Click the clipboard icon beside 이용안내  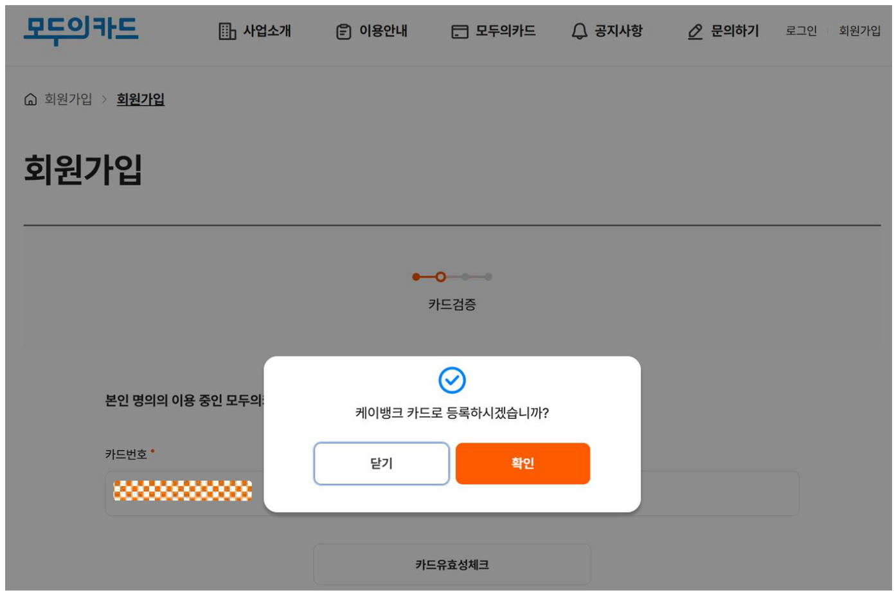click(344, 31)
